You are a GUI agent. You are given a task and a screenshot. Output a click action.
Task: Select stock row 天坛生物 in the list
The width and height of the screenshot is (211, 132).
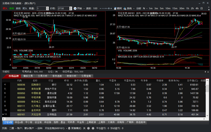104,114
